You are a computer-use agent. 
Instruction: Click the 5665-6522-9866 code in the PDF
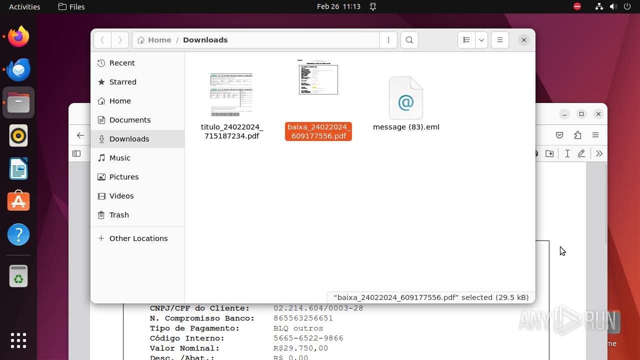(308, 338)
